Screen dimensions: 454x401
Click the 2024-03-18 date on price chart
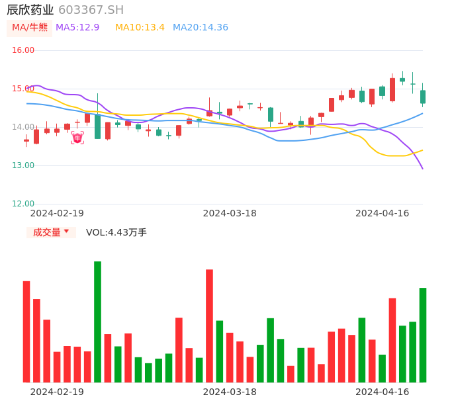point(230,213)
